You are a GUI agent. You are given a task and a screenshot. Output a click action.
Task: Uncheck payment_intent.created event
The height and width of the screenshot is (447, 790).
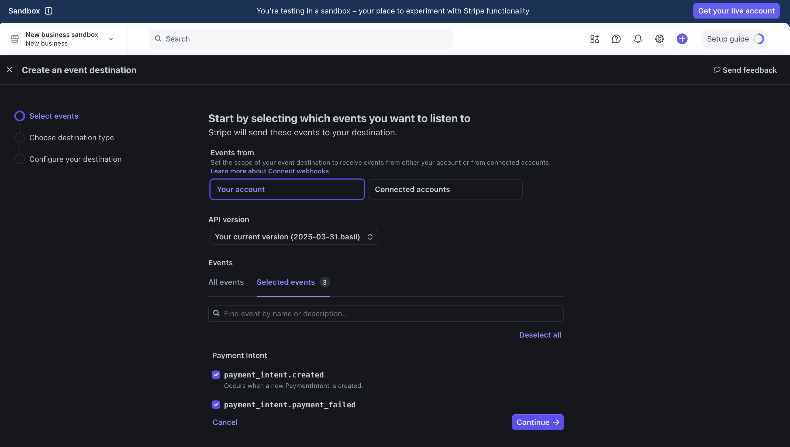coord(216,374)
